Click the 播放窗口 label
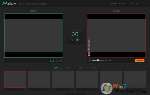Viewport: 150px width, 95px height. (116, 11)
